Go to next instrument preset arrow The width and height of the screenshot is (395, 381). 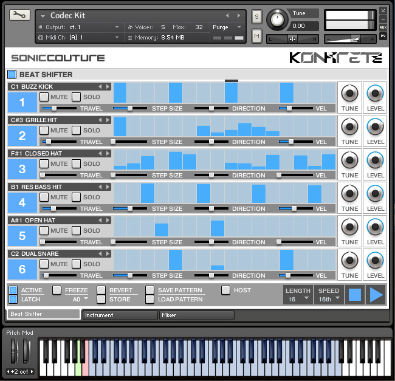click(238, 16)
